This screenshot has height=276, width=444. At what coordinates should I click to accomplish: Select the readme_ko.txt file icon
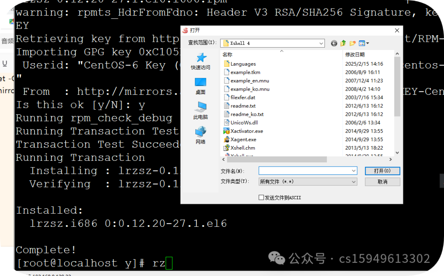tap(227, 114)
